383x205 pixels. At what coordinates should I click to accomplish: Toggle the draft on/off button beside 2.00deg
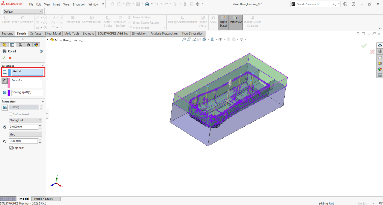[5, 107]
